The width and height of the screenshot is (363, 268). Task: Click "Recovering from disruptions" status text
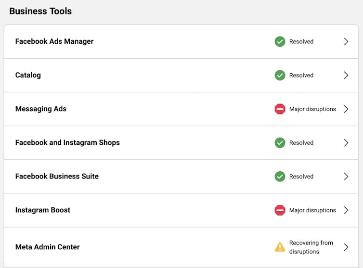(311, 247)
